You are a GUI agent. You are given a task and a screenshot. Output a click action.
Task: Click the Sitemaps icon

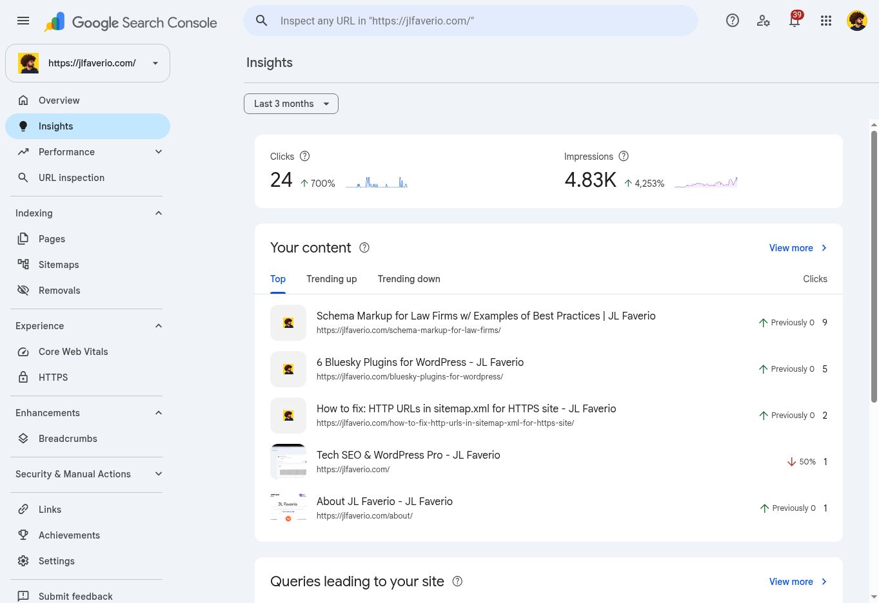tap(23, 265)
